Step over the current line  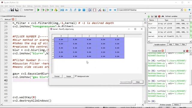coord(67,10)
